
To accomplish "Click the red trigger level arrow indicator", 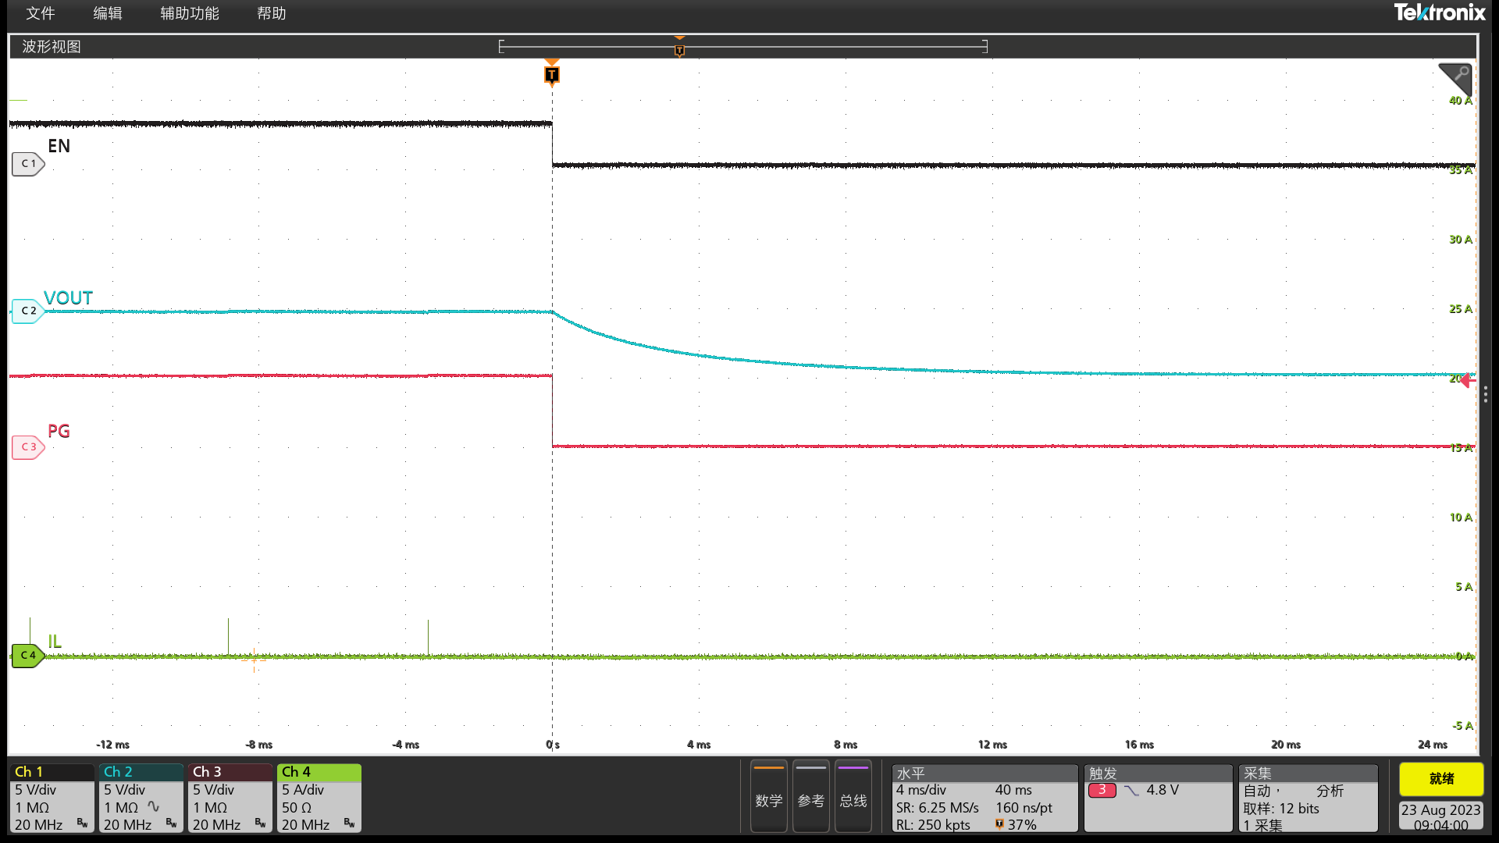I will click(x=1466, y=380).
